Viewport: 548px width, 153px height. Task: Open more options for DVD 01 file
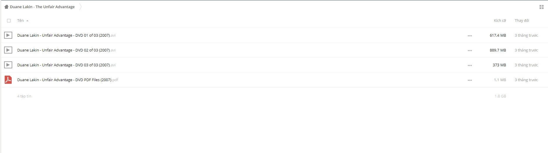(470, 36)
